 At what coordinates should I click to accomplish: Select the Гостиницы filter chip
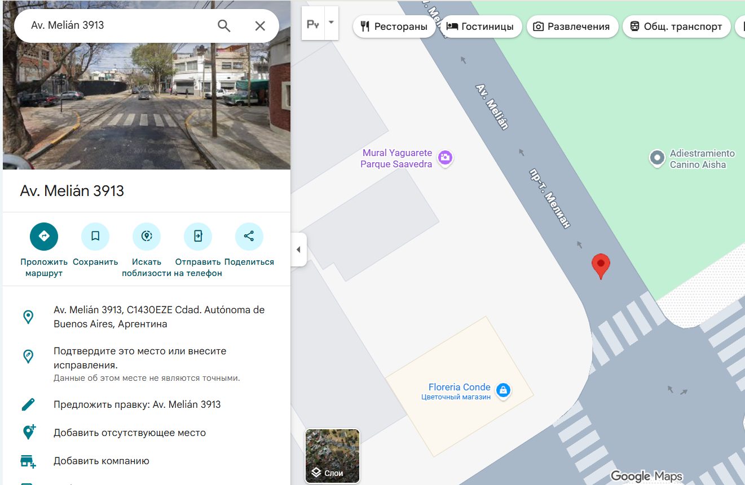(480, 26)
